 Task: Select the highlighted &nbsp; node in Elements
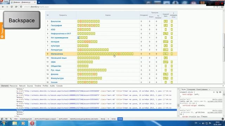coord(88,110)
